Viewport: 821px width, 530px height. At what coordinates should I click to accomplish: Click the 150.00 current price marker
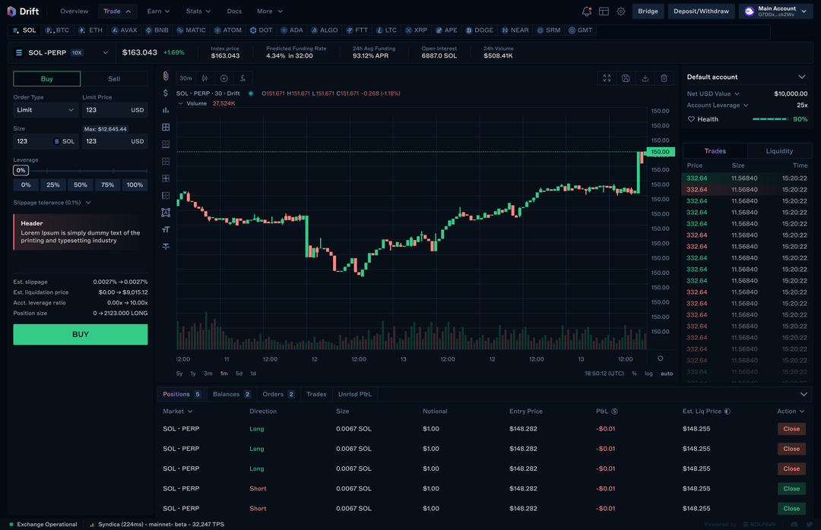(661, 152)
